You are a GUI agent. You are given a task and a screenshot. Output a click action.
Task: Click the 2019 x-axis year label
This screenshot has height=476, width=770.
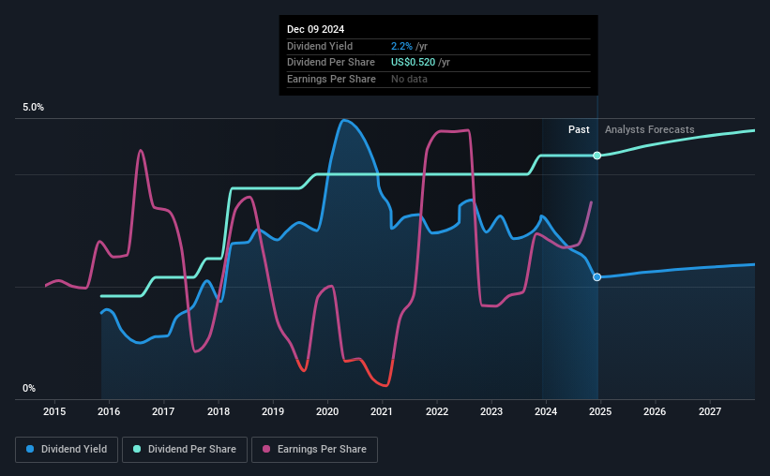pyautogui.click(x=273, y=411)
